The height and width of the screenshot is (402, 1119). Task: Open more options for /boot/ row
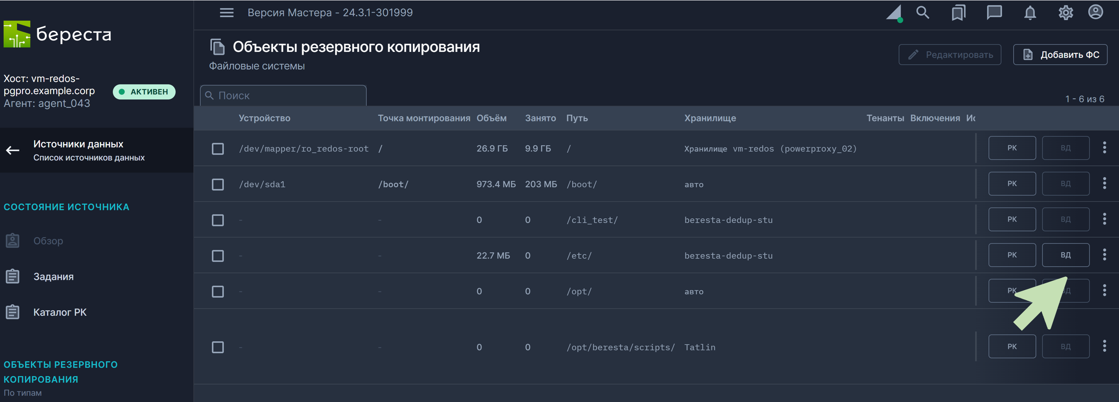tap(1104, 184)
